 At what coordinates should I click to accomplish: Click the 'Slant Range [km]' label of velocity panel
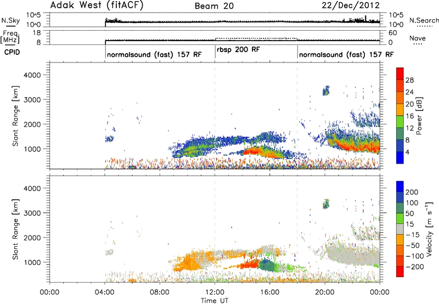15,229
